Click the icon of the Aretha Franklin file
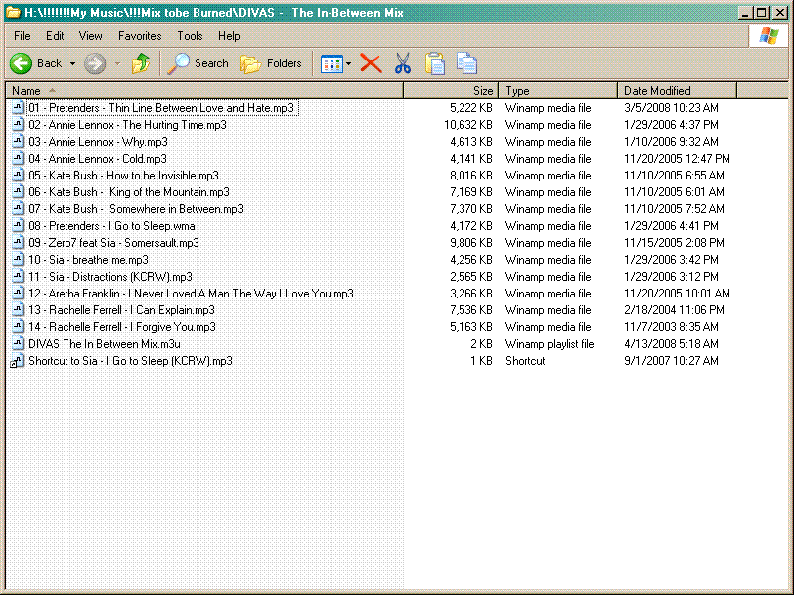This screenshot has height=595, width=794. pyautogui.click(x=18, y=294)
